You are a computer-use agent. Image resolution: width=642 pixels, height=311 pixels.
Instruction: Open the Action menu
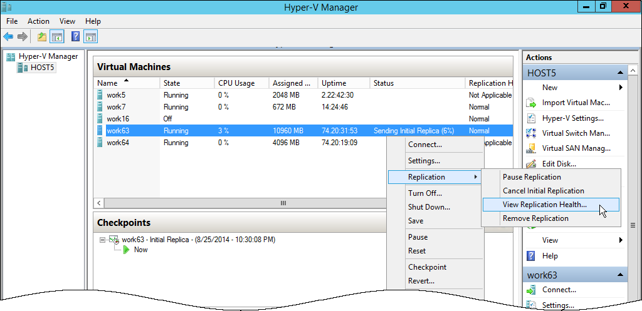tap(38, 21)
